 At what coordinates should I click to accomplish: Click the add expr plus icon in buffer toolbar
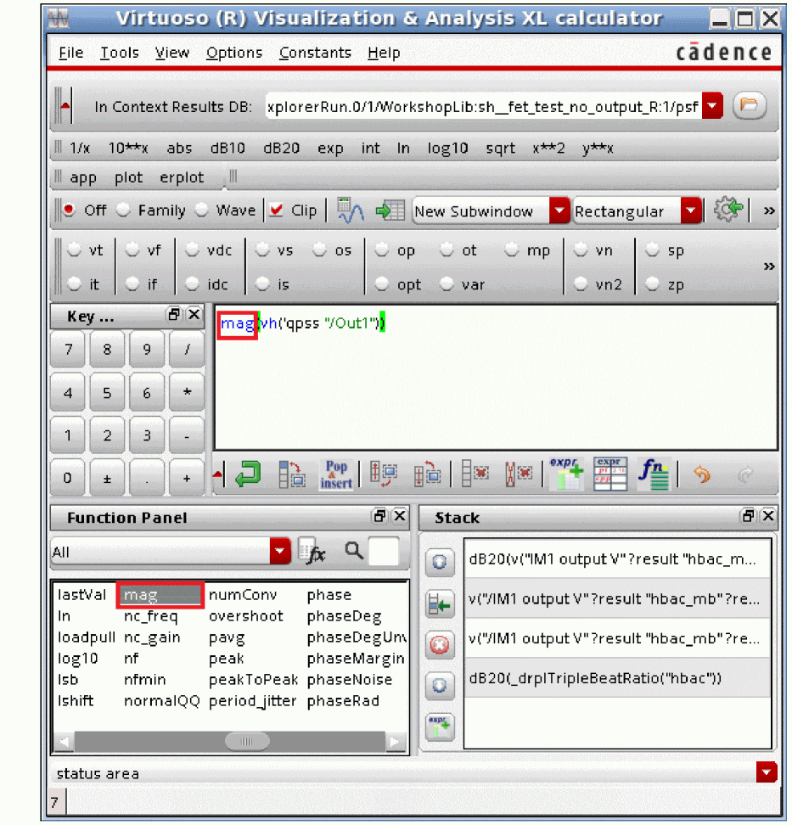(566, 474)
